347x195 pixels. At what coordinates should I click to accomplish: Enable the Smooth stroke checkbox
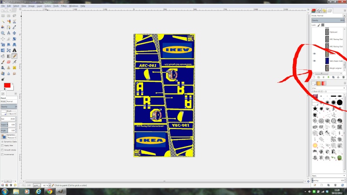pos(2,150)
